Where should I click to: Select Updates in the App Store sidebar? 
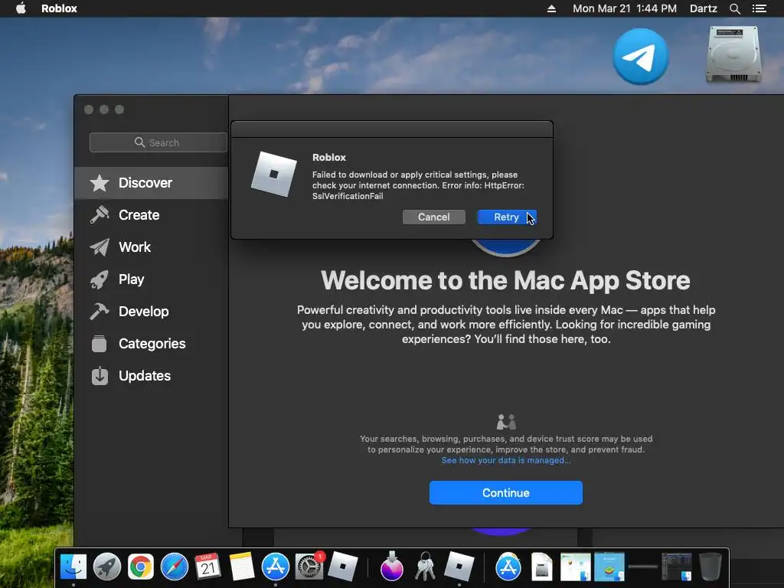[151, 375]
